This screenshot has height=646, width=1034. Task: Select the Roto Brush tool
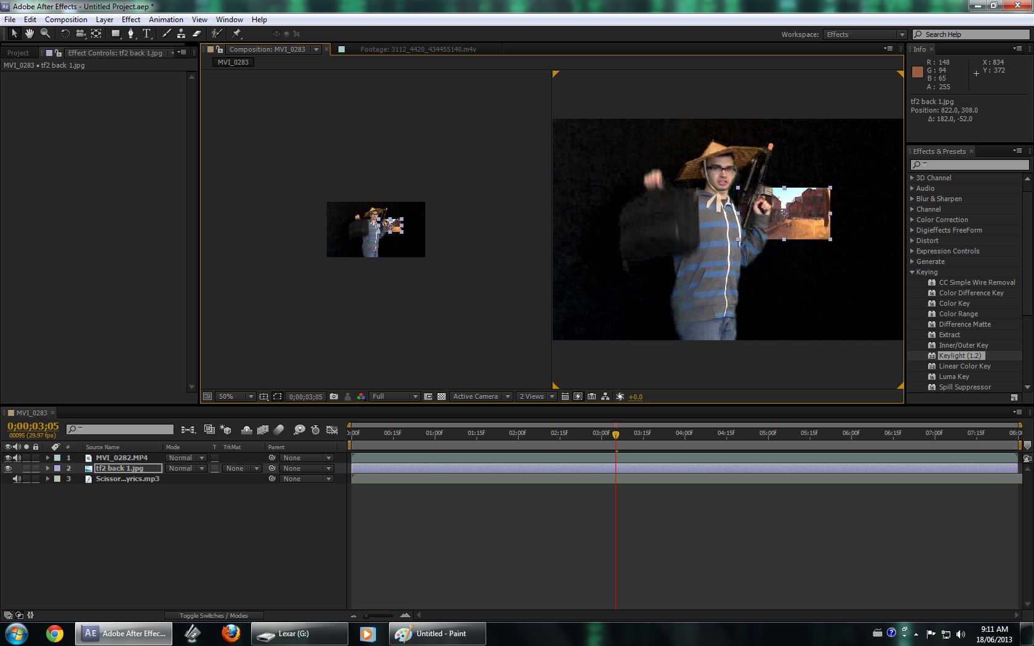(217, 34)
